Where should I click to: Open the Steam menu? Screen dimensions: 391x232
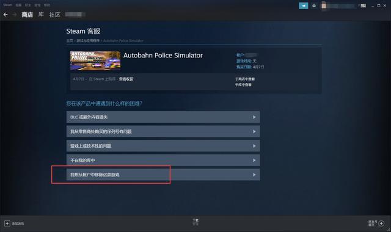point(7,5)
